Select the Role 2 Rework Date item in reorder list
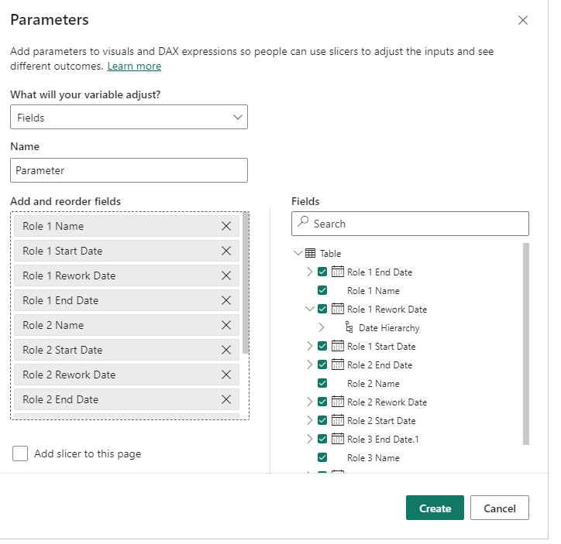 (126, 375)
